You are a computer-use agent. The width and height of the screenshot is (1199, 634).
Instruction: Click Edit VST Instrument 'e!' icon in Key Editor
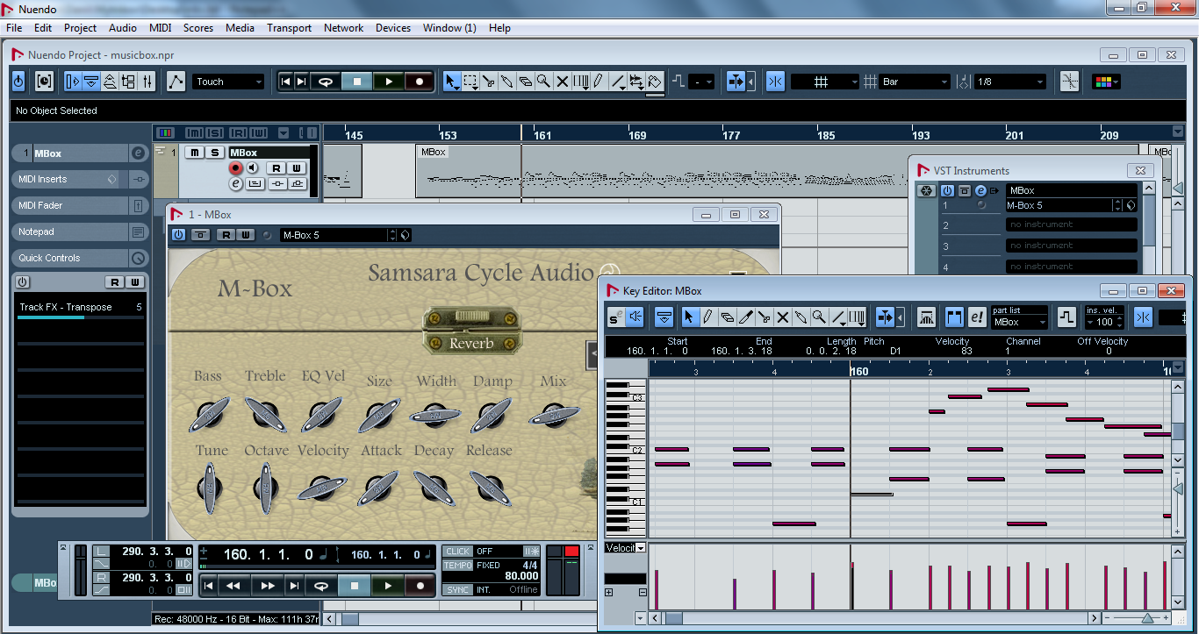(x=977, y=317)
